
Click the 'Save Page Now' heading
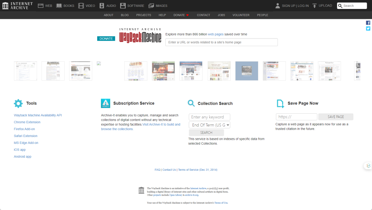[303, 103]
